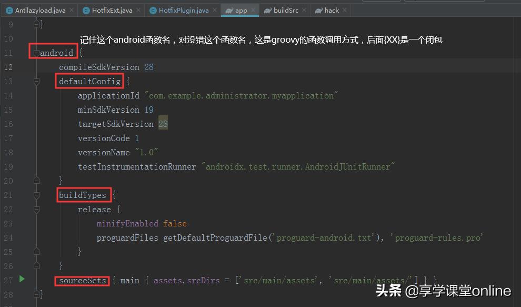The image size is (521, 307).
Task: Expand the folded code marker at line 9
Action: pos(36,24)
